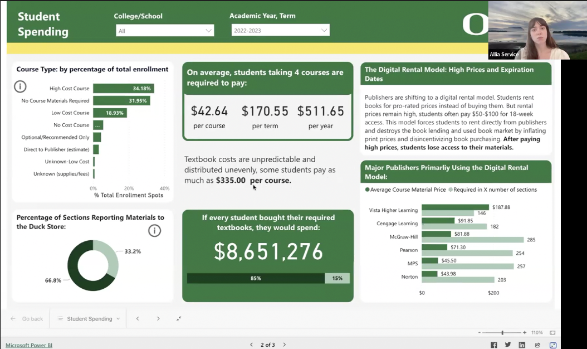Select the No Cost Course bar
The width and height of the screenshot is (587, 349).
click(98, 125)
